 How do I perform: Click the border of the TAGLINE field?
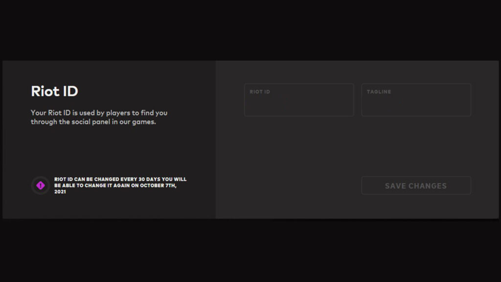pos(416,84)
